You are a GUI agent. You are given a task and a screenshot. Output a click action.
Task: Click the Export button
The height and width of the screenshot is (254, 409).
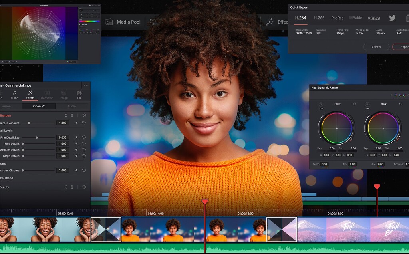click(x=405, y=47)
